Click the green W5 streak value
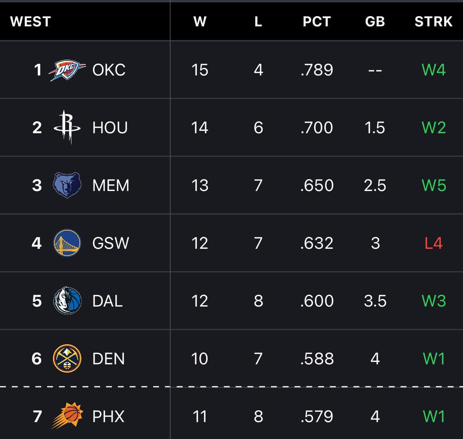The image size is (463, 439). tap(434, 186)
